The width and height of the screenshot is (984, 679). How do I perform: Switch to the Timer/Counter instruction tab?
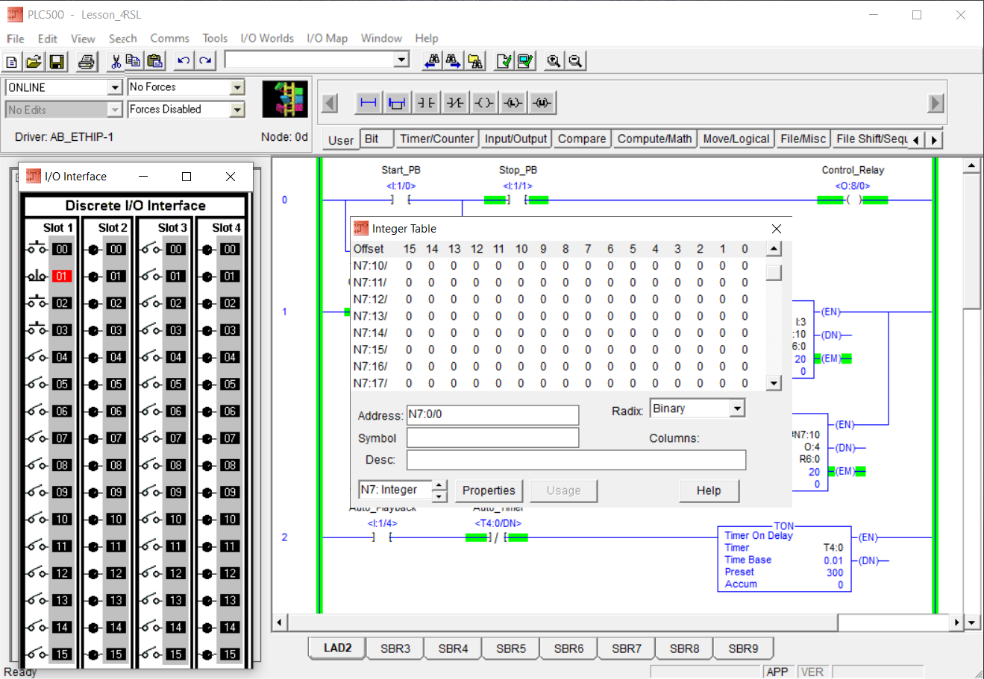point(436,139)
